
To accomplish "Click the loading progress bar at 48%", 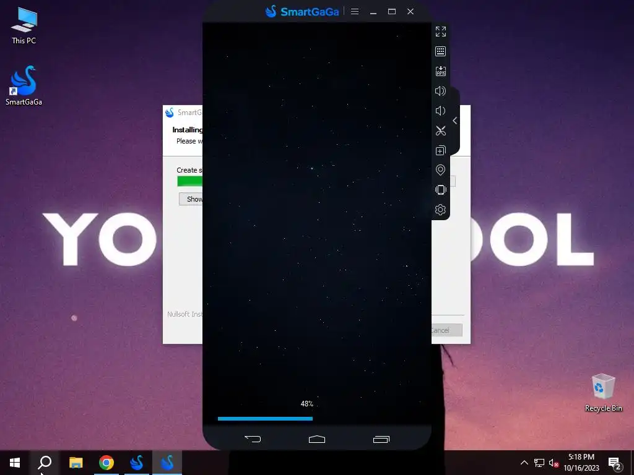I will (265, 419).
